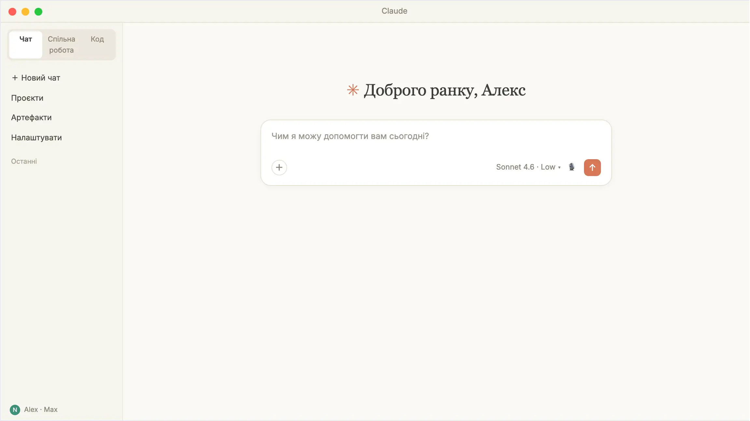Maximize the window with the green button
The width and height of the screenshot is (750, 421).
click(38, 12)
